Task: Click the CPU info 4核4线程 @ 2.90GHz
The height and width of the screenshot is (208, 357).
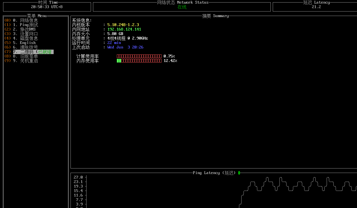Action: (128, 38)
